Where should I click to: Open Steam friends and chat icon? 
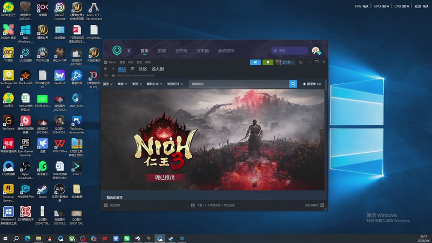point(322,205)
